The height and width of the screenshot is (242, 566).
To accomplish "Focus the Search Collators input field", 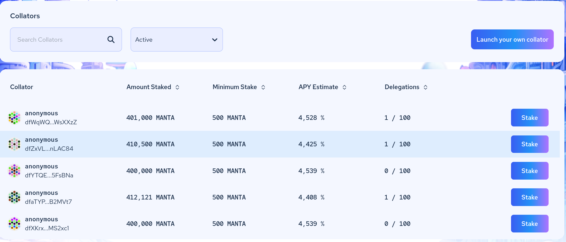I will tap(59, 40).
